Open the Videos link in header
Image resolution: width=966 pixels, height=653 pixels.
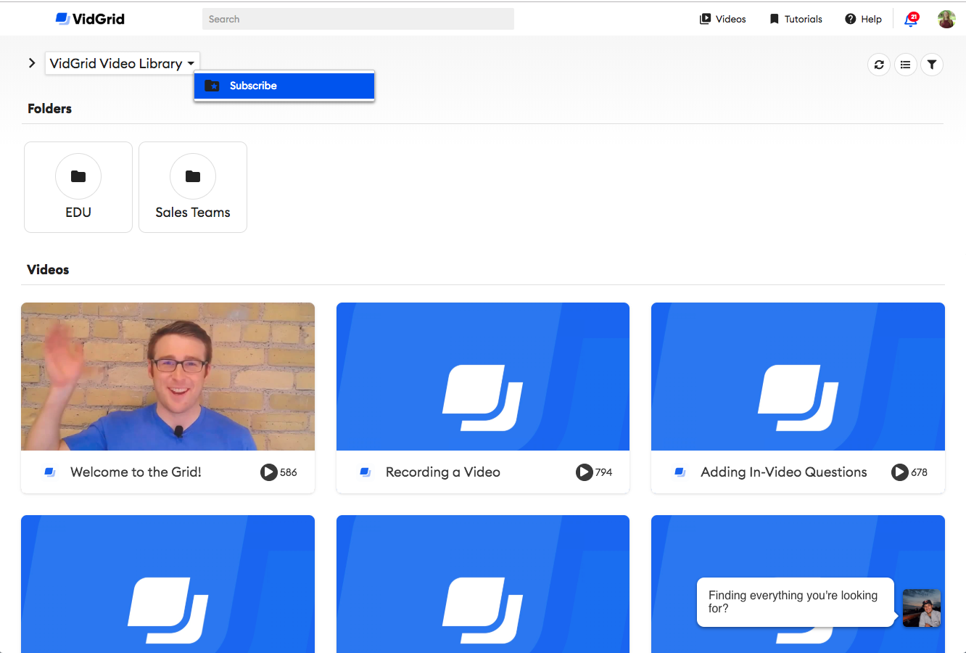722,19
